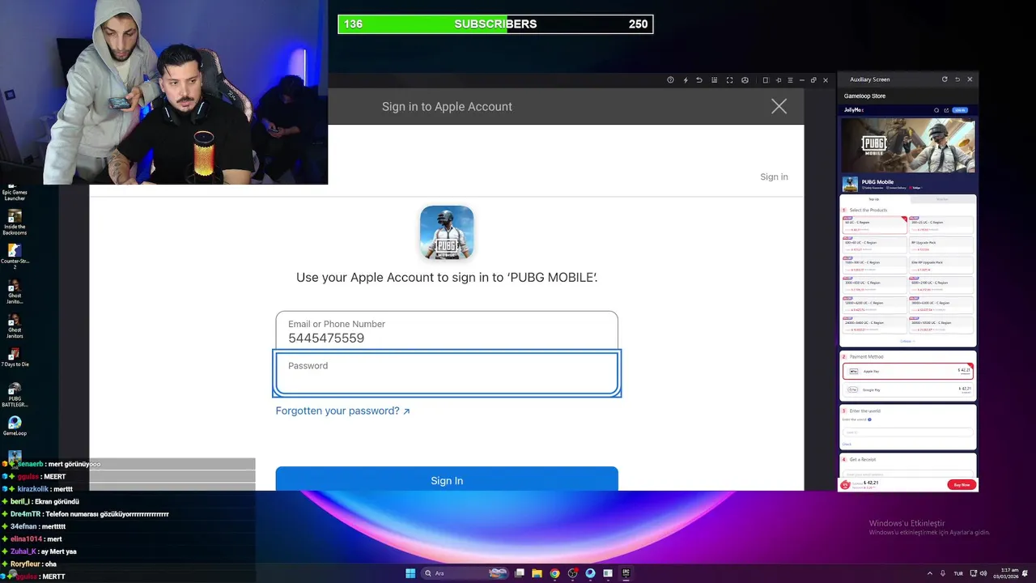Viewport: 1036px width, 583px height.
Task: Click the share icon in JollyMax header
Action: pyautogui.click(x=947, y=110)
